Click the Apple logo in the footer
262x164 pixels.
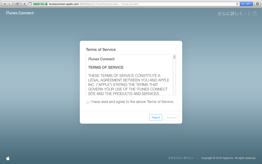8,158
